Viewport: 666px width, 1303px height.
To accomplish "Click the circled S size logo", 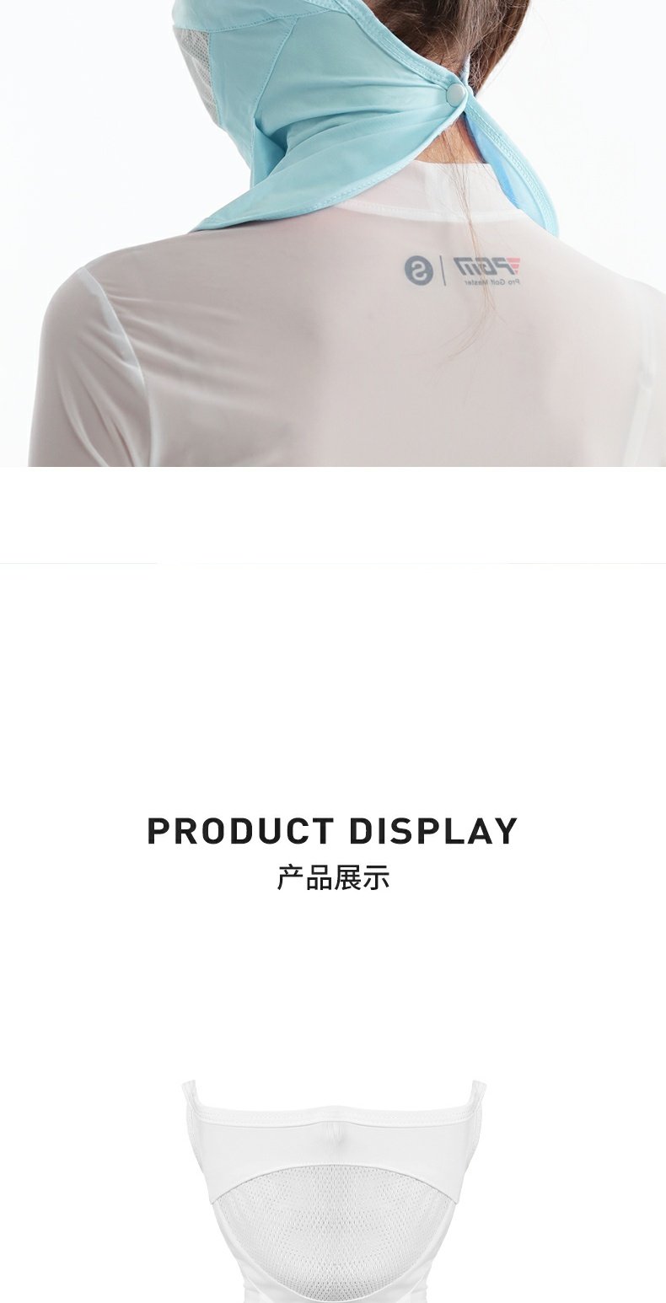I will pos(419,270).
